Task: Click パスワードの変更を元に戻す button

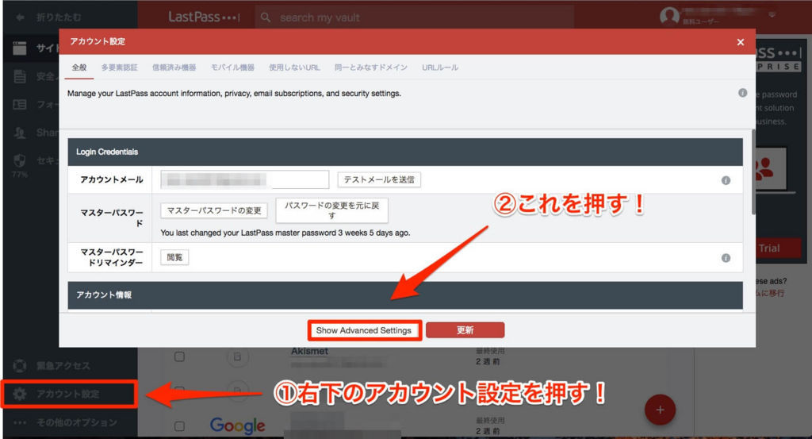Action: coord(332,210)
